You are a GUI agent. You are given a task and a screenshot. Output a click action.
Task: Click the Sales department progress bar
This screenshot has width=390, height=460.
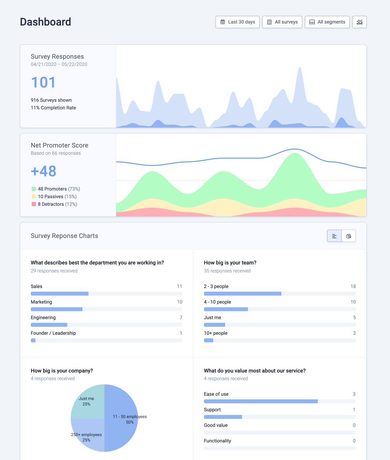[x=106, y=294]
